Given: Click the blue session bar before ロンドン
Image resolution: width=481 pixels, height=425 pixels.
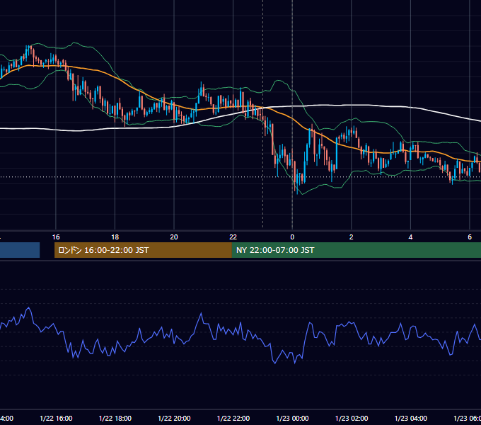Looking at the screenshot, I should click(x=20, y=250).
